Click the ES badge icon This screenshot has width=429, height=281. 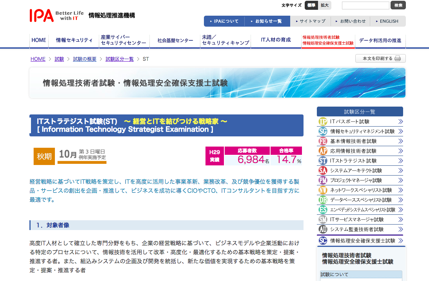pyautogui.click(x=323, y=210)
